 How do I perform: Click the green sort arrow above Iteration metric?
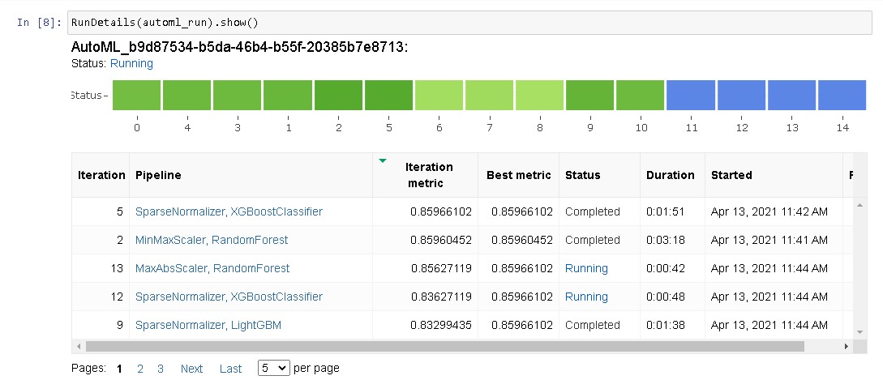pos(383,161)
